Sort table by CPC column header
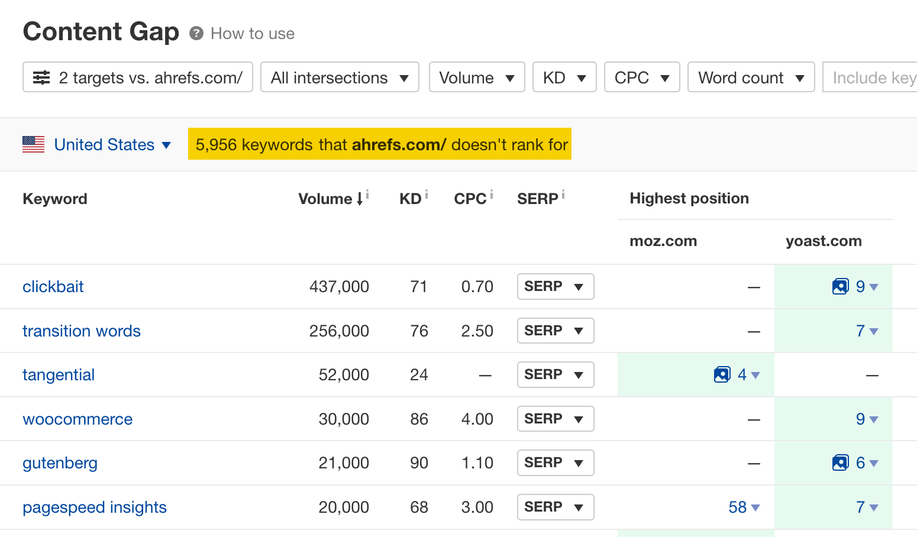The height and width of the screenshot is (537, 917). [470, 199]
